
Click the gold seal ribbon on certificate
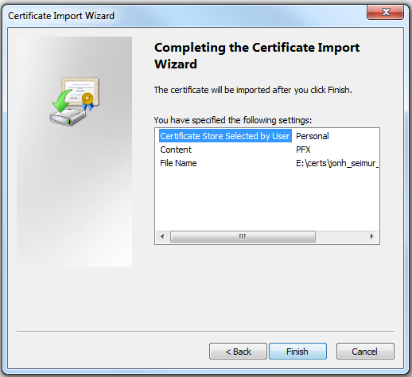pyautogui.click(x=87, y=101)
